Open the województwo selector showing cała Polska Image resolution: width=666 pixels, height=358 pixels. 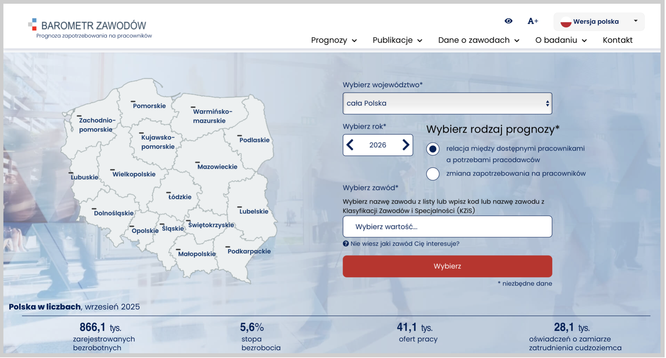(x=447, y=103)
